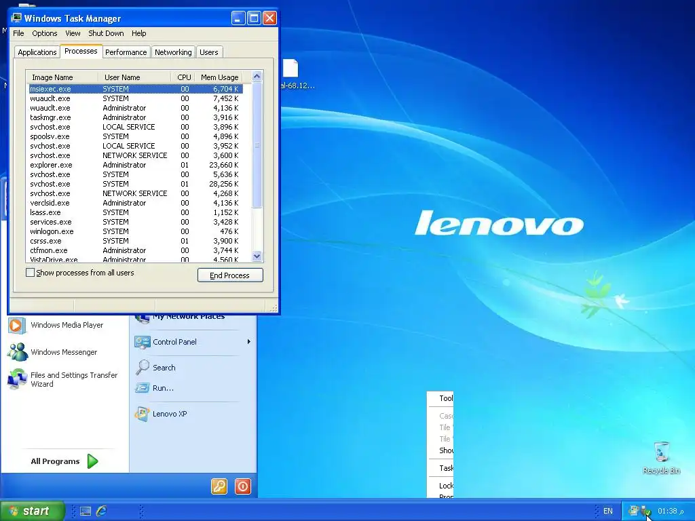Screen dimensions: 695x521
Task: Open the View menu in Task Manager
Action: coord(73,33)
